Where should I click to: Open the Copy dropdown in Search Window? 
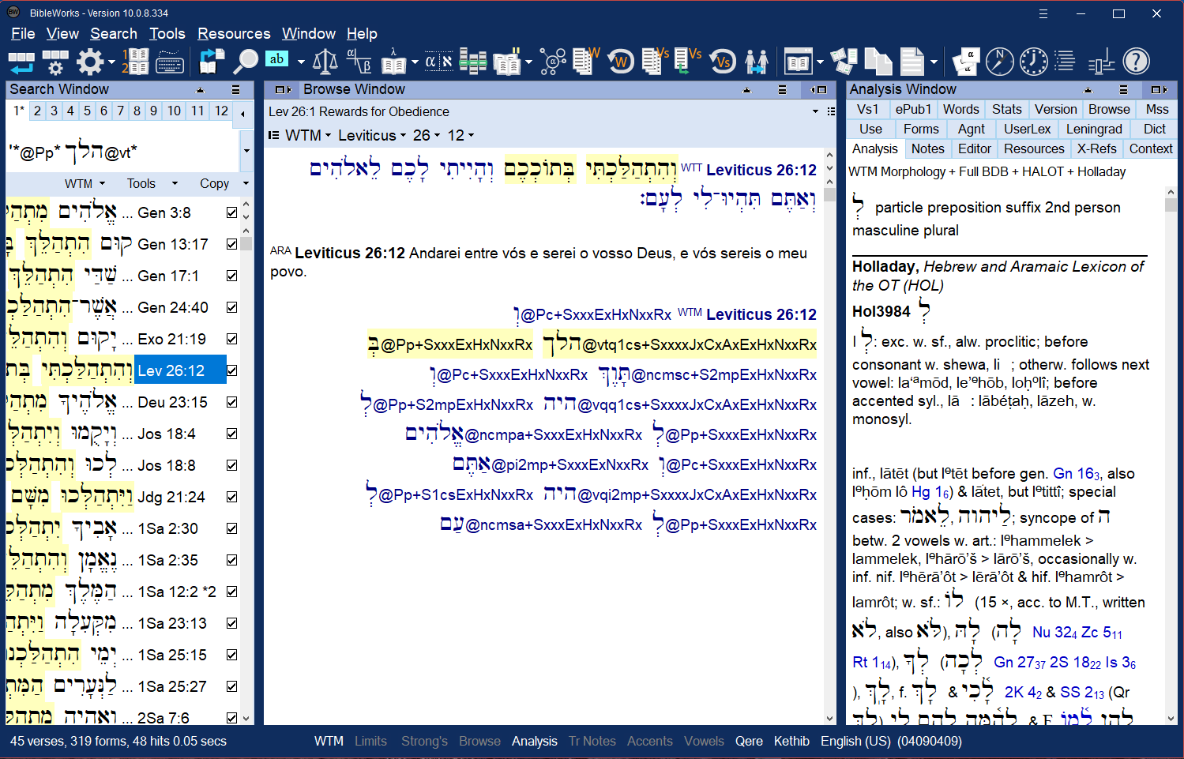click(224, 183)
